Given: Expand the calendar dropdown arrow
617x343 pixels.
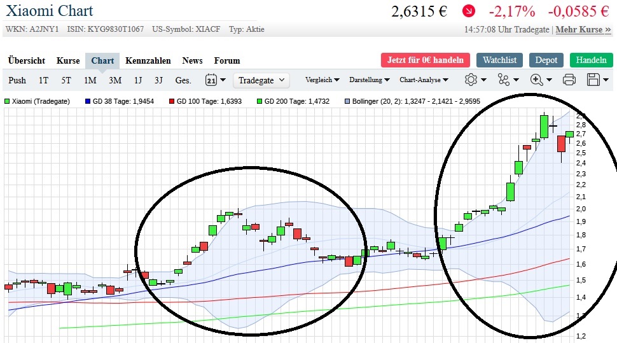Looking at the screenshot, I should (x=223, y=80).
